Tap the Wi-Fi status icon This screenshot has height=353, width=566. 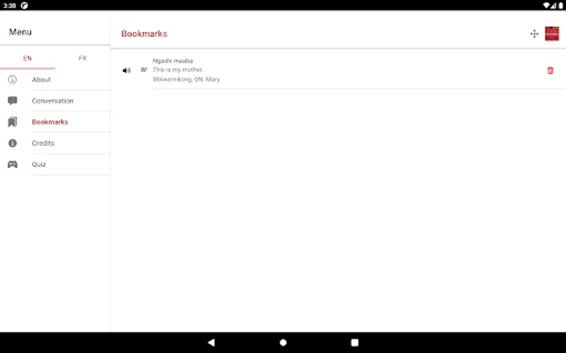[546, 5]
